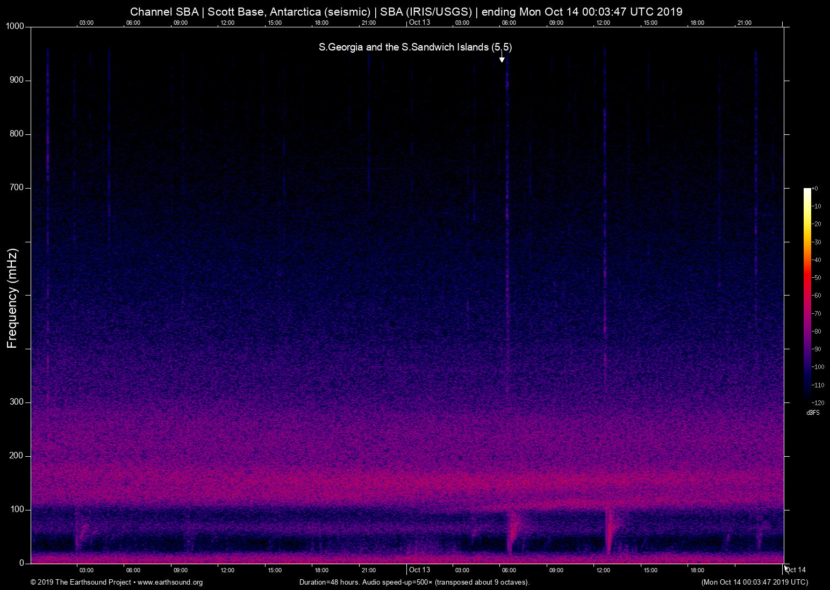Click the Oct 14 label at the bottom timeline
Image resolution: width=830 pixels, height=590 pixels.
(795, 570)
